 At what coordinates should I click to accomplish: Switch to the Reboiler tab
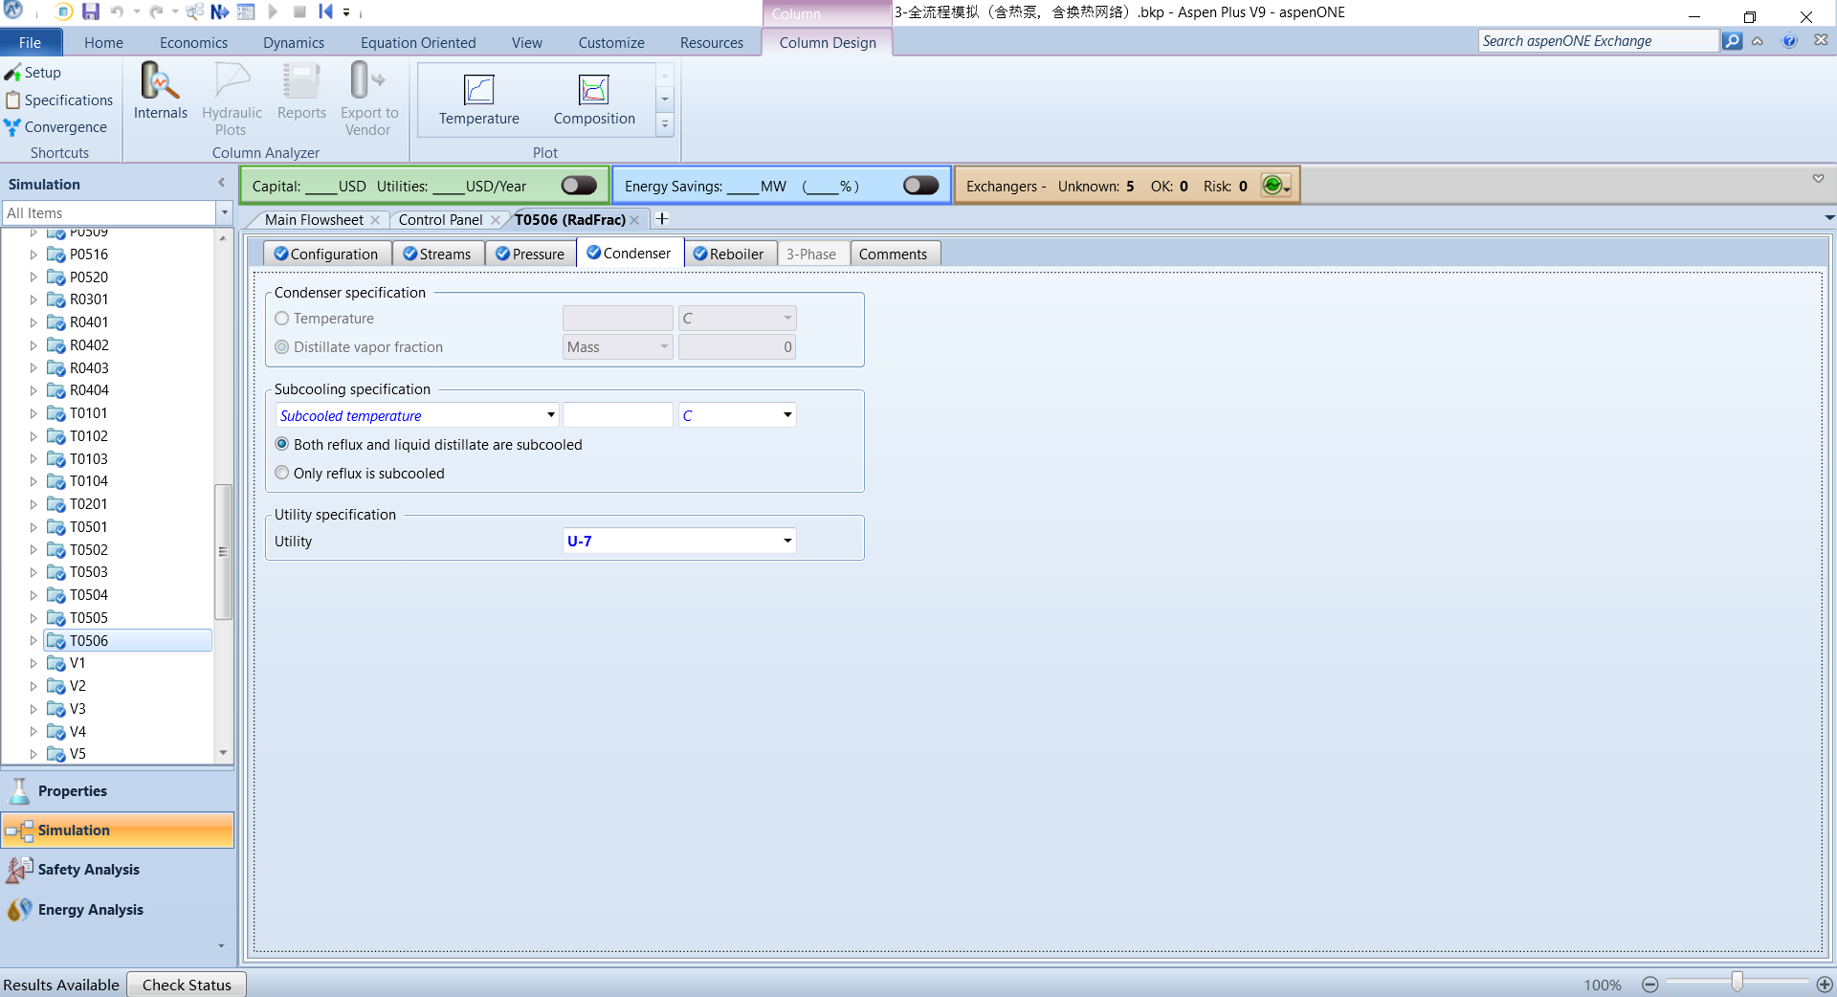(x=728, y=254)
